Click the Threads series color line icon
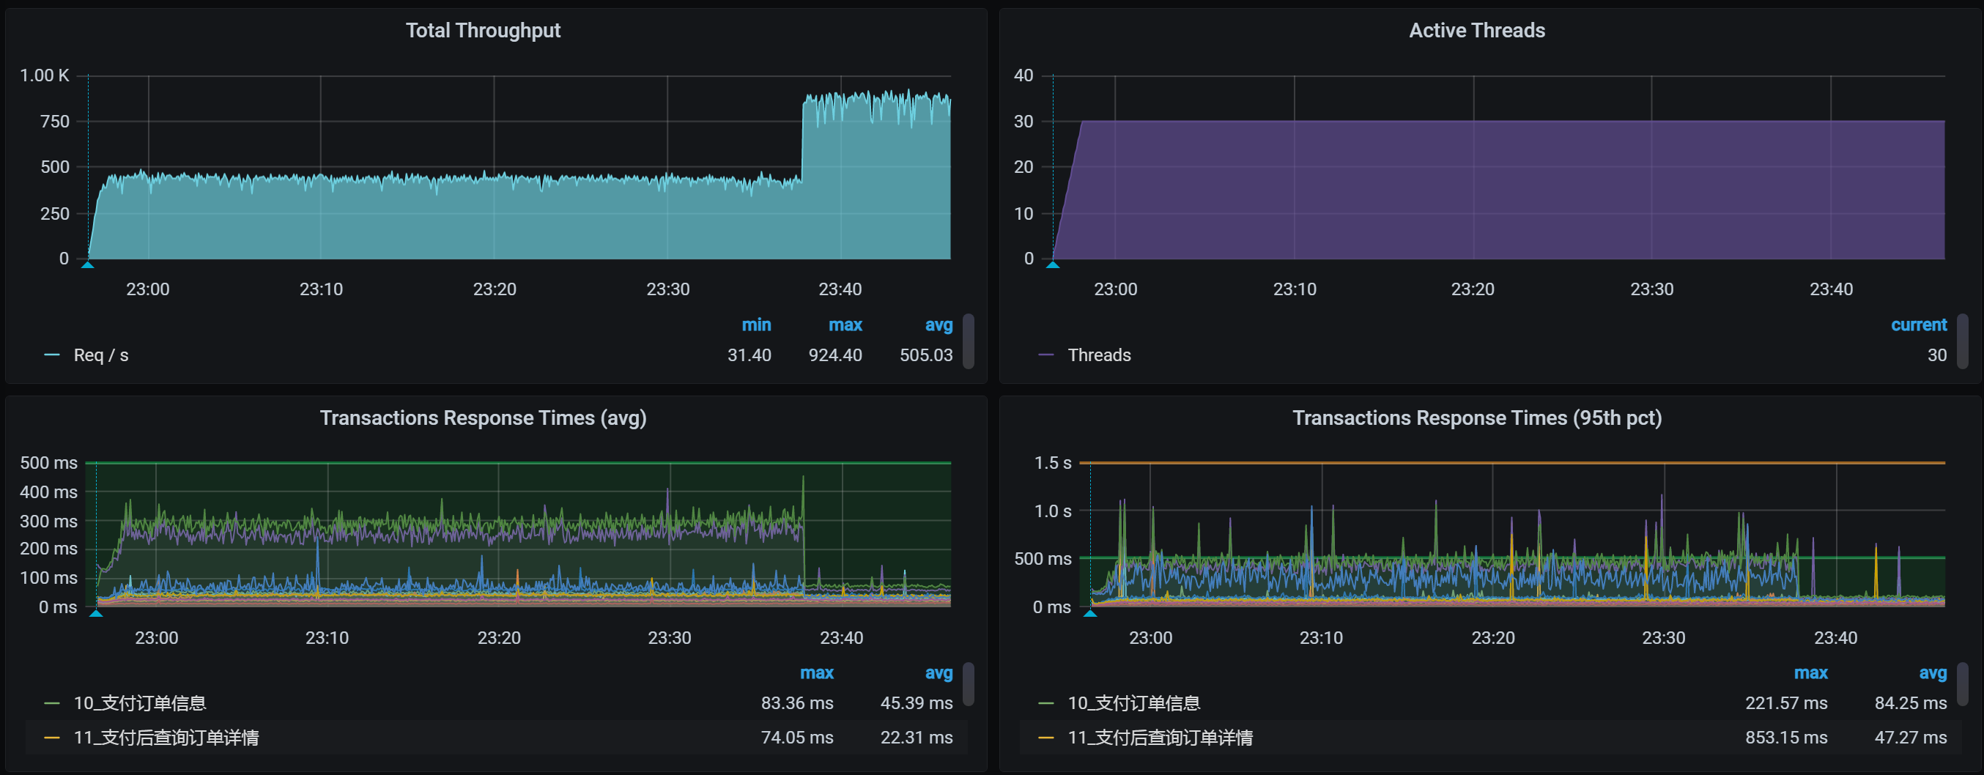Image resolution: width=1984 pixels, height=775 pixels. coord(1046,355)
